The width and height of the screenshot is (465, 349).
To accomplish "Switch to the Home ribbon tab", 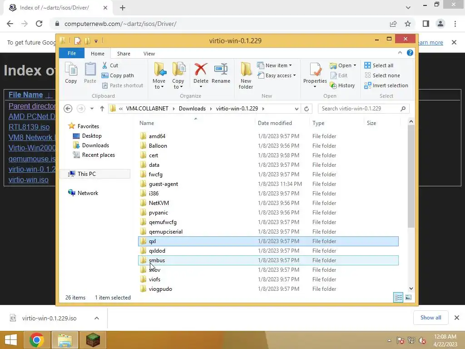I will click(x=98, y=54).
